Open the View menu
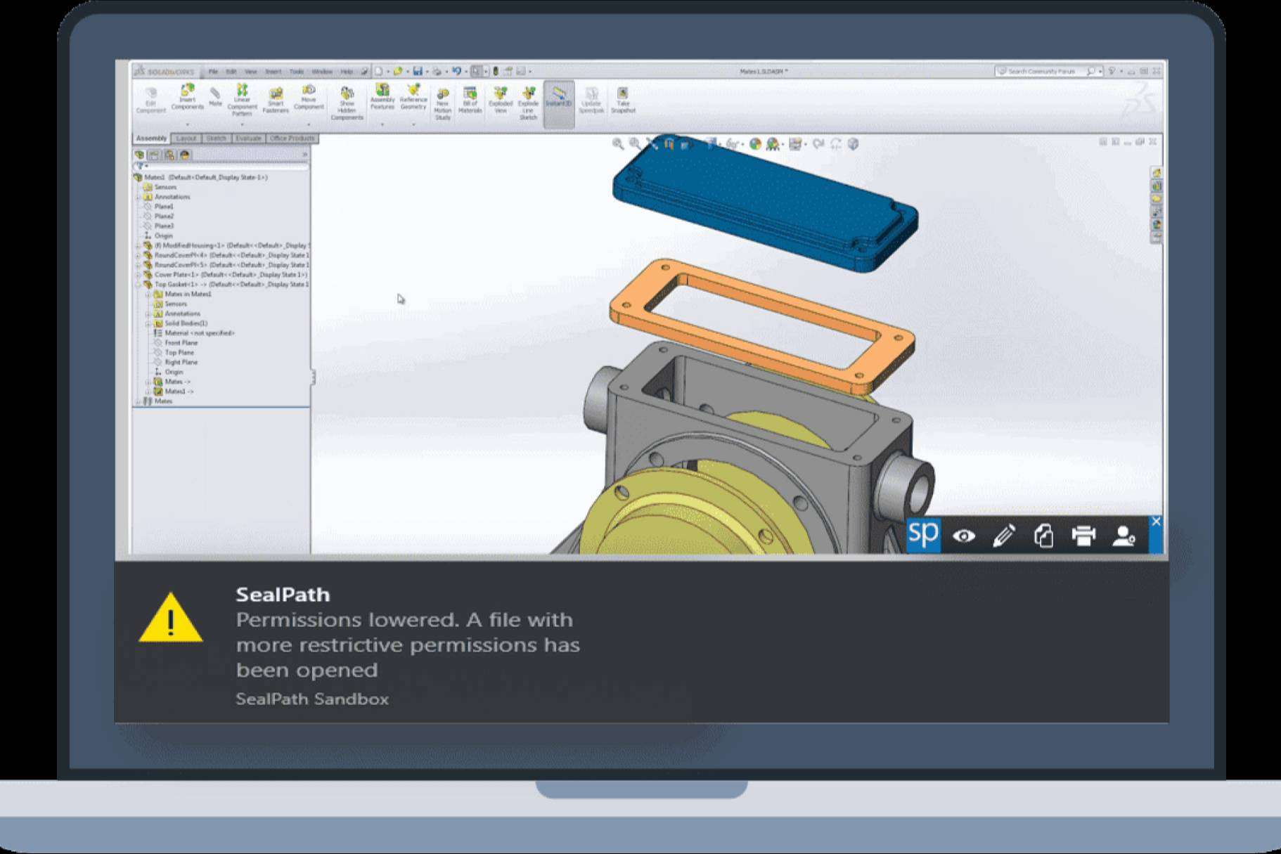The height and width of the screenshot is (854, 1281). pos(250,72)
